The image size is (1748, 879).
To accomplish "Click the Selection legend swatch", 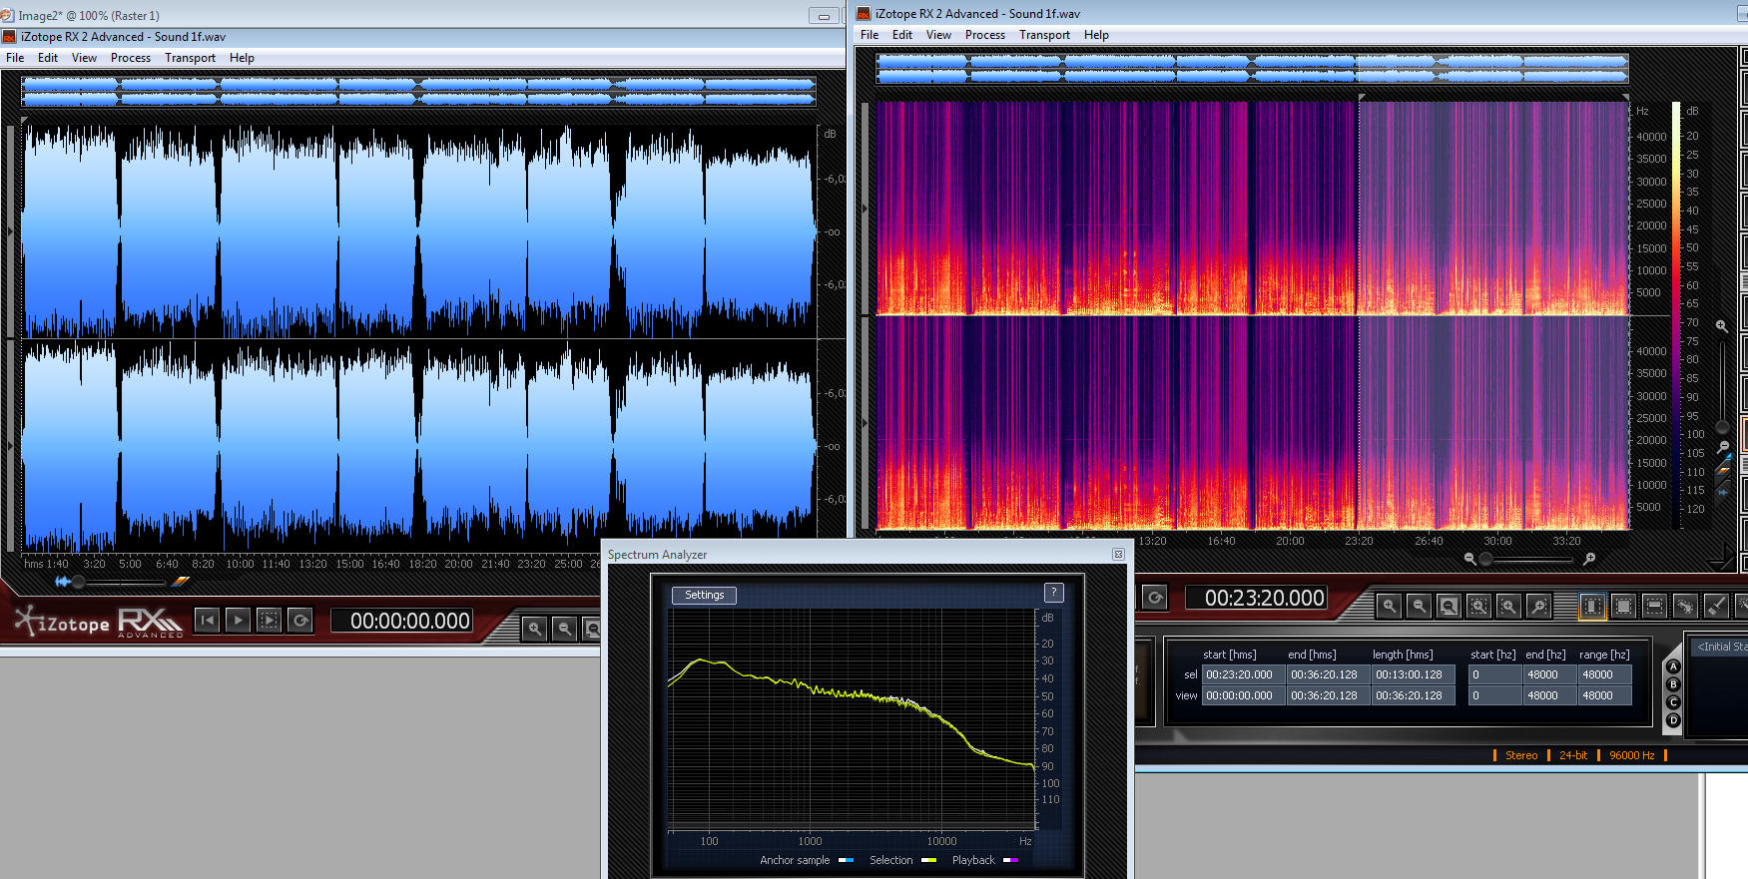I will [x=928, y=860].
